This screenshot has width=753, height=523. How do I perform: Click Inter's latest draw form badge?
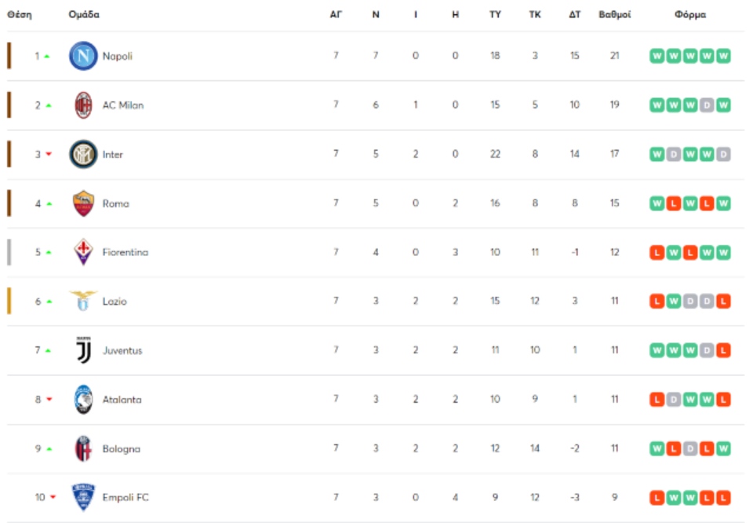click(723, 154)
